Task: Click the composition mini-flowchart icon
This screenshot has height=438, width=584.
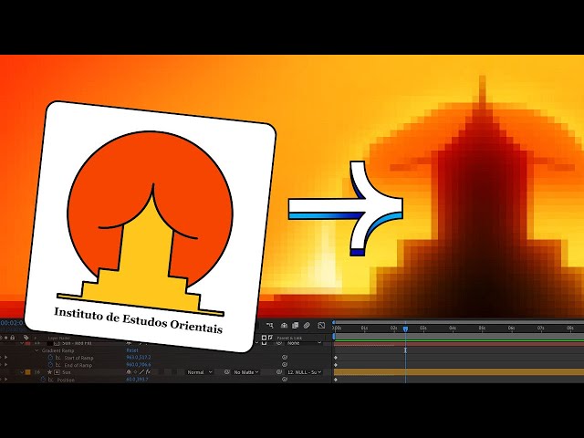Action: point(270,326)
